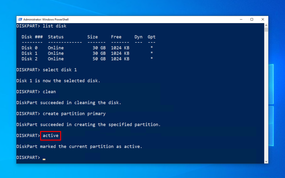Click the 'create partition primary' command

click(74, 114)
